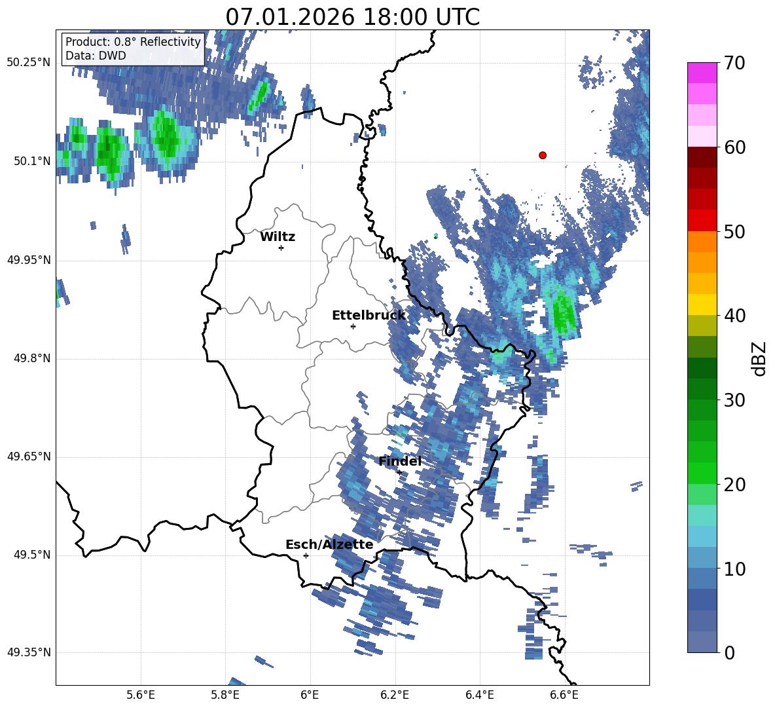Click the 50.25°N latitude label
This screenshot has width=775, height=708.
[x=29, y=63]
